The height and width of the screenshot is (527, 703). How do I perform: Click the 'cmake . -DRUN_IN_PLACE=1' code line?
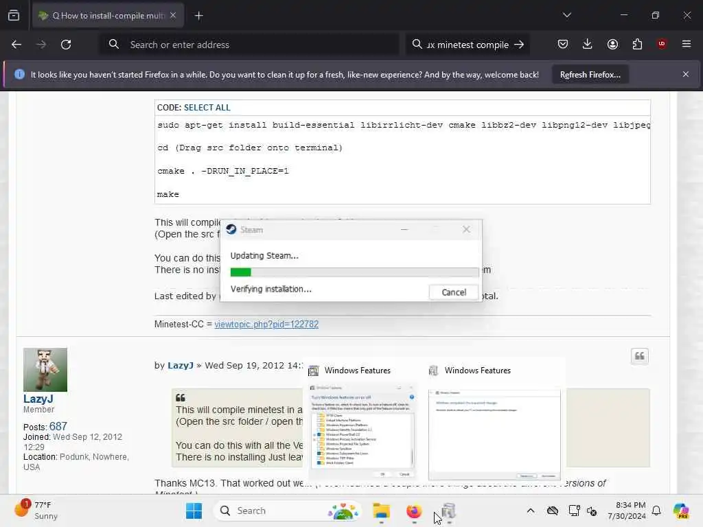[223, 171]
